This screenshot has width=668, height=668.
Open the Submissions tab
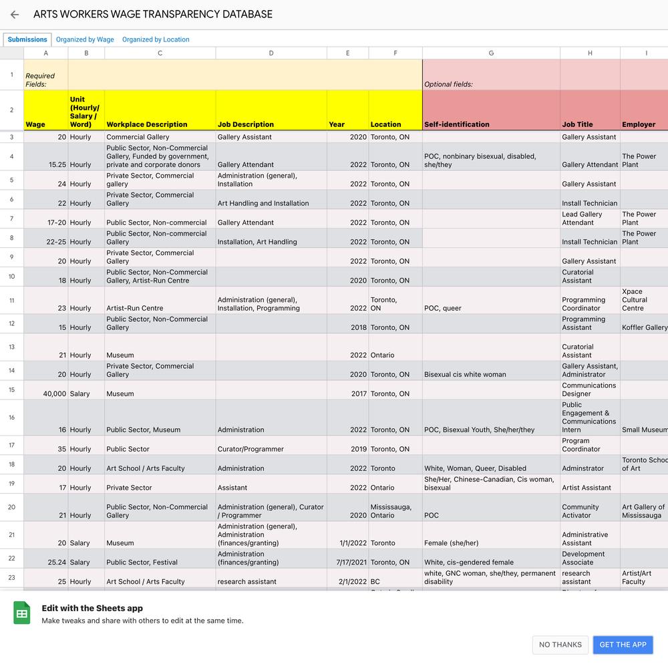[27, 39]
